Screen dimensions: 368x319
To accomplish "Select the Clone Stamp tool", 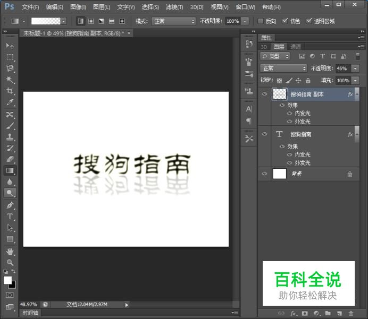I will (10, 137).
